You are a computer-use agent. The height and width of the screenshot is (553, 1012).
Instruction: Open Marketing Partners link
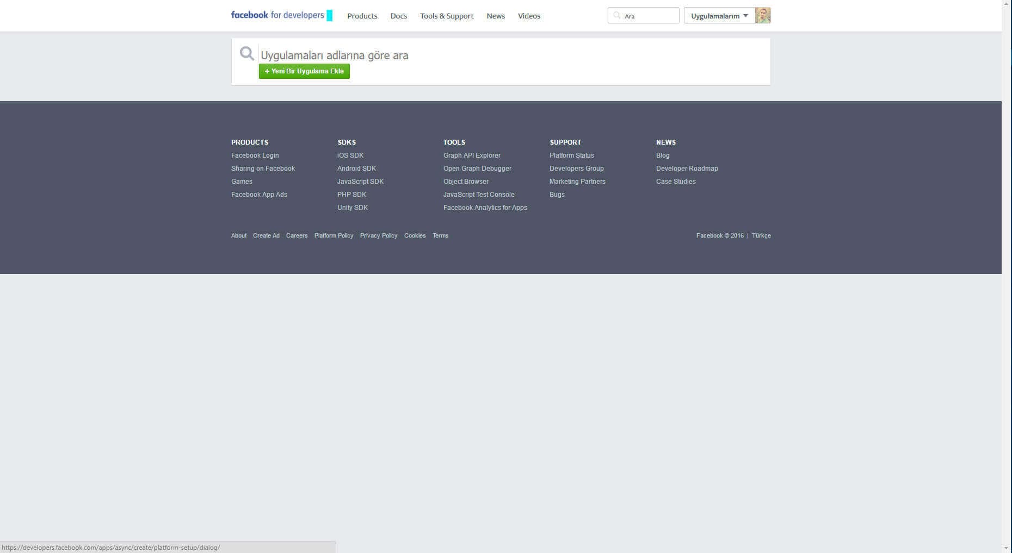[x=577, y=182]
